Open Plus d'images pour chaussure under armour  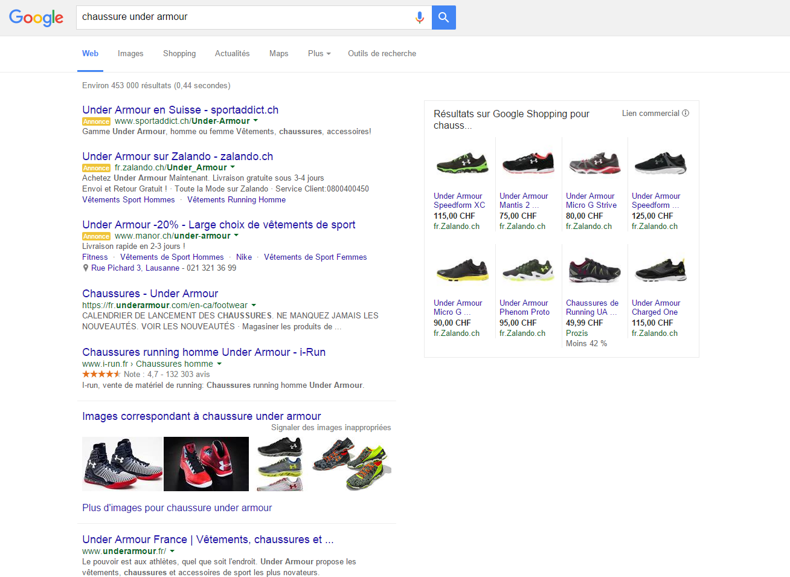[x=177, y=508]
